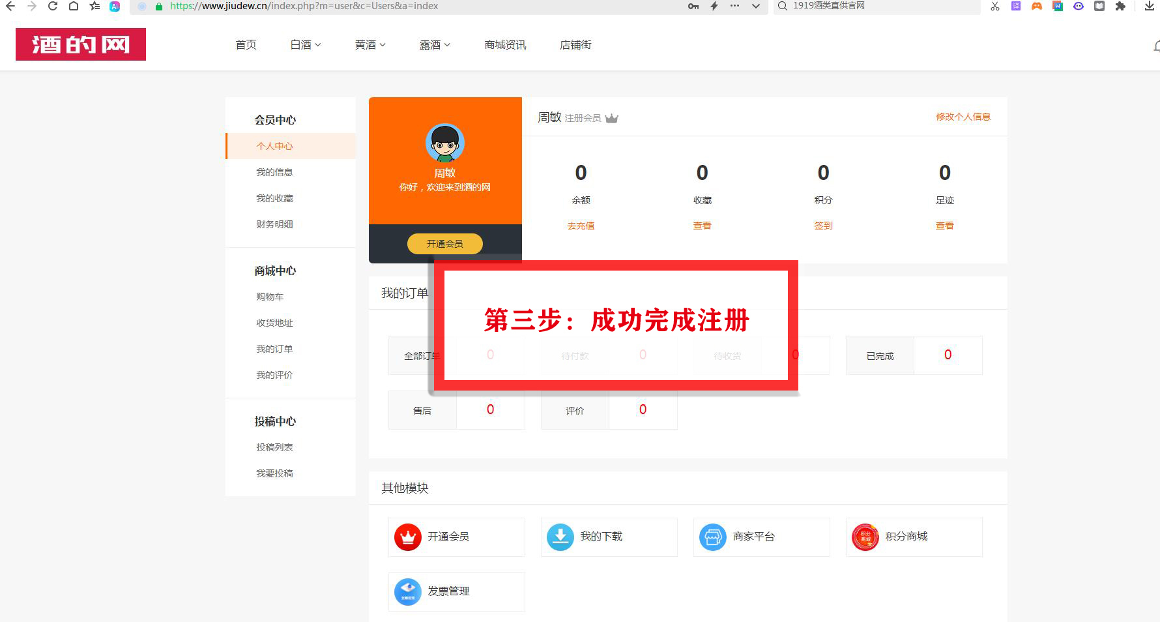Click the user avatar picture
1160x622 pixels.
tap(445, 143)
